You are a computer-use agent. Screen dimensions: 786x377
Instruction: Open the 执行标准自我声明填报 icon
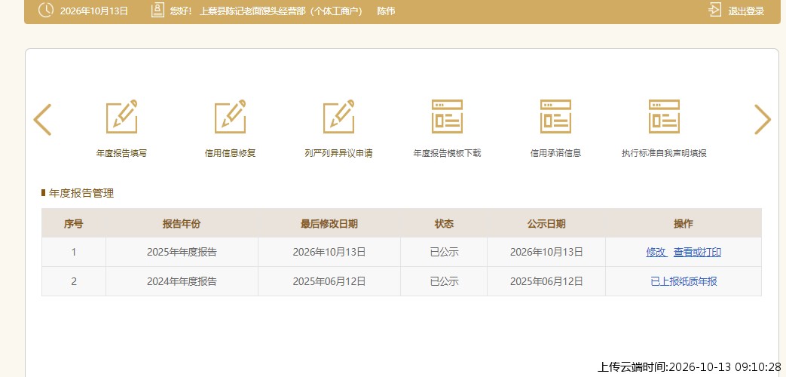pyautogui.click(x=664, y=116)
